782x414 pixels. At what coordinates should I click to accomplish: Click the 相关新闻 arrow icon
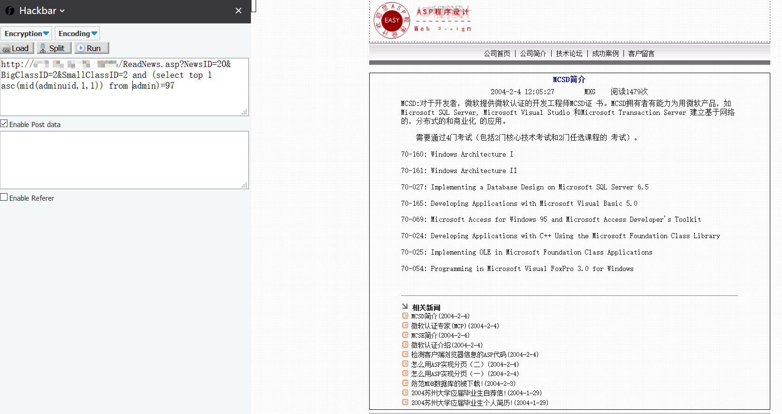[x=405, y=307]
